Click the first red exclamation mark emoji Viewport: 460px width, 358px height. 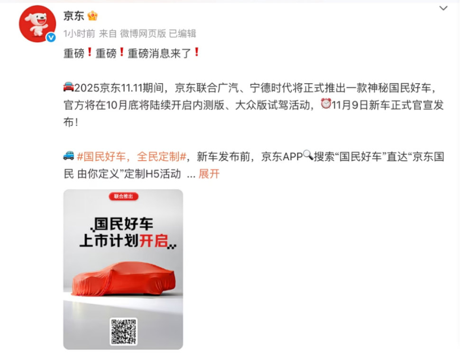(x=90, y=53)
